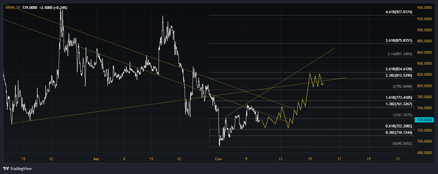Click the 2(792.9698) Fibonacci level label

point(402,86)
